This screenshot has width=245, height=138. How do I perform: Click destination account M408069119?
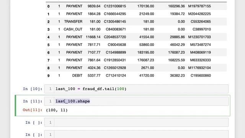pos(200,53)
